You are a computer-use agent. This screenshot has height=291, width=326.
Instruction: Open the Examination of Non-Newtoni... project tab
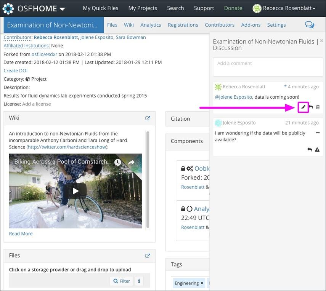coord(54,25)
